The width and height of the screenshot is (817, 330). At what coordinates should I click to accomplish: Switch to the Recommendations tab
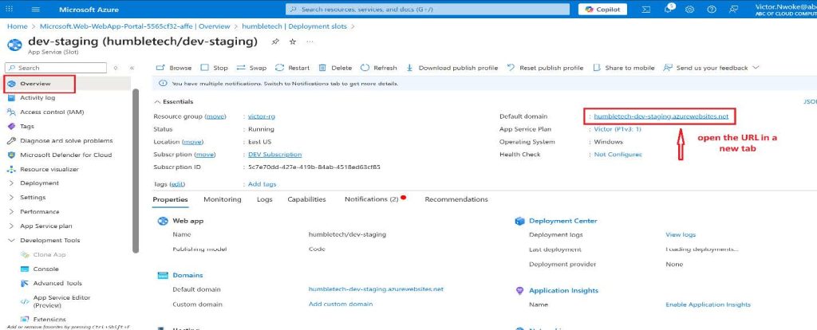(x=456, y=199)
